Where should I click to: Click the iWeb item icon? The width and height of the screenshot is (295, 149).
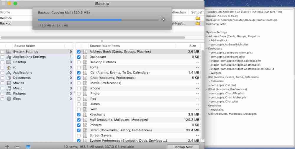(85, 109)
